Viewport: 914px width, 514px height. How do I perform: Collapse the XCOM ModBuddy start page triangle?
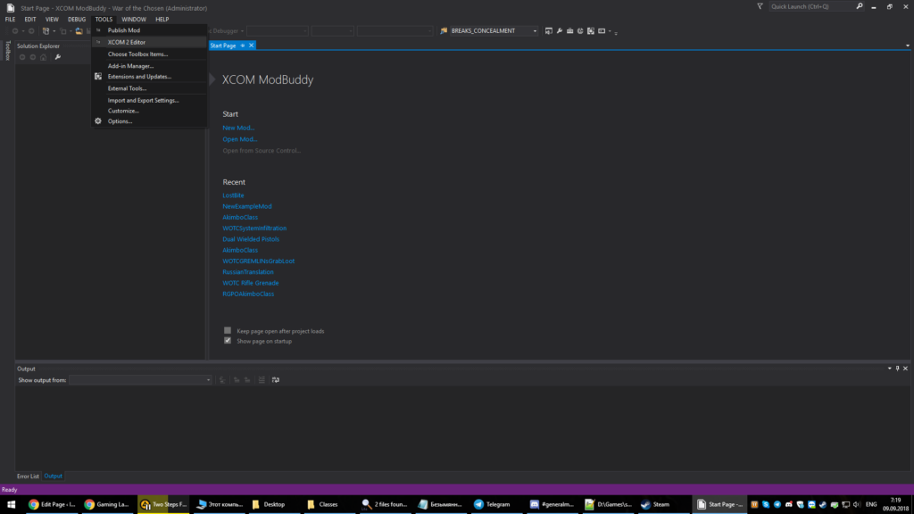(x=212, y=79)
